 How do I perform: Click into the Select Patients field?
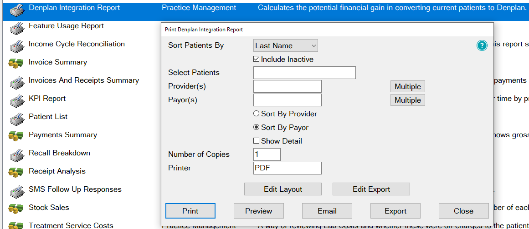click(304, 73)
